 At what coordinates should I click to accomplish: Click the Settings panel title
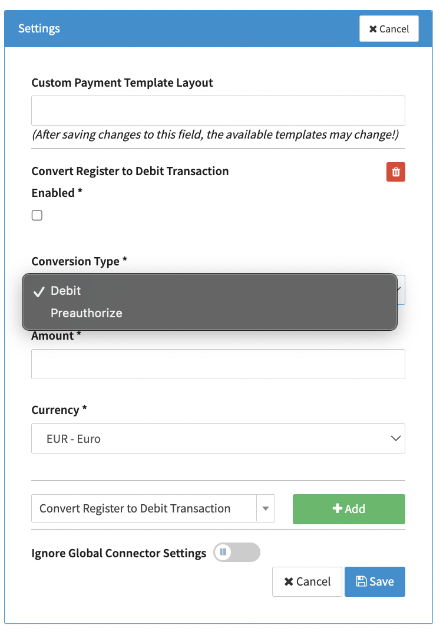(x=39, y=28)
